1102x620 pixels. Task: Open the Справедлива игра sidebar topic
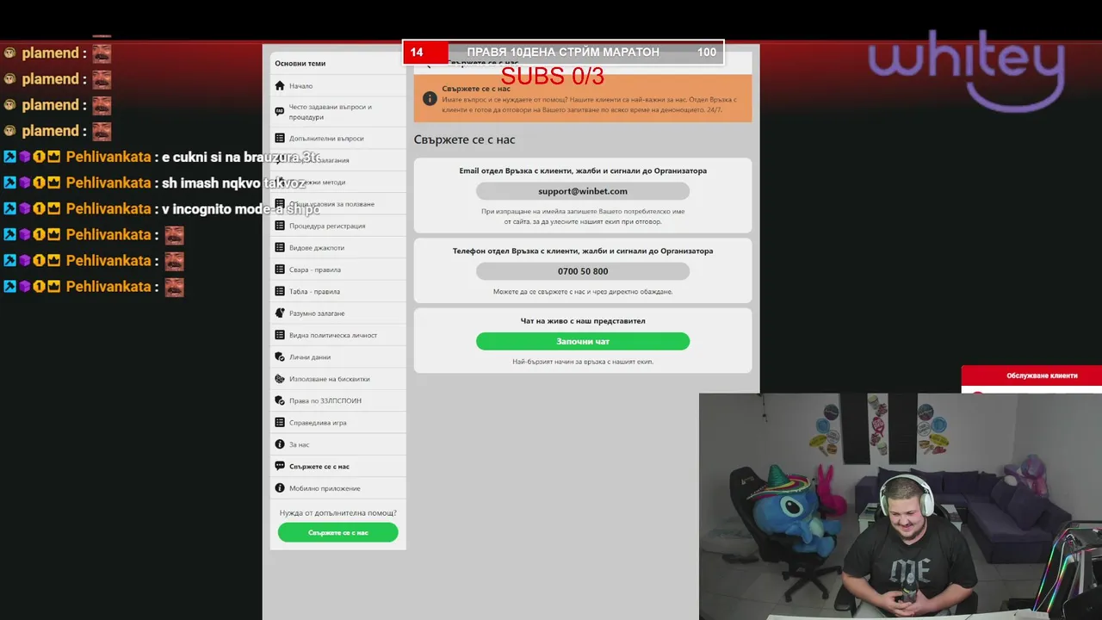(x=338, y=423)
